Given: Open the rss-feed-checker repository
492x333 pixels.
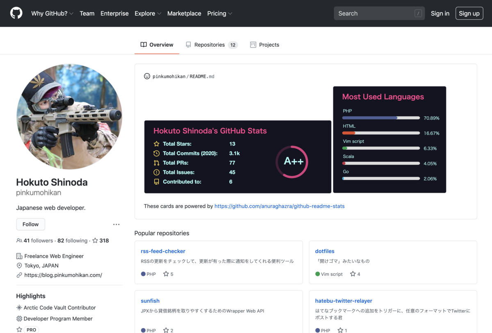Looking at the screenshot, I should (x=163, y=251).
